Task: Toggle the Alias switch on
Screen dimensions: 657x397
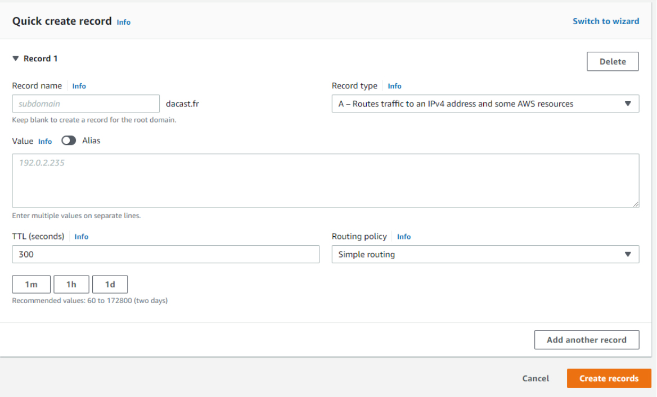Action: [69, 141]
